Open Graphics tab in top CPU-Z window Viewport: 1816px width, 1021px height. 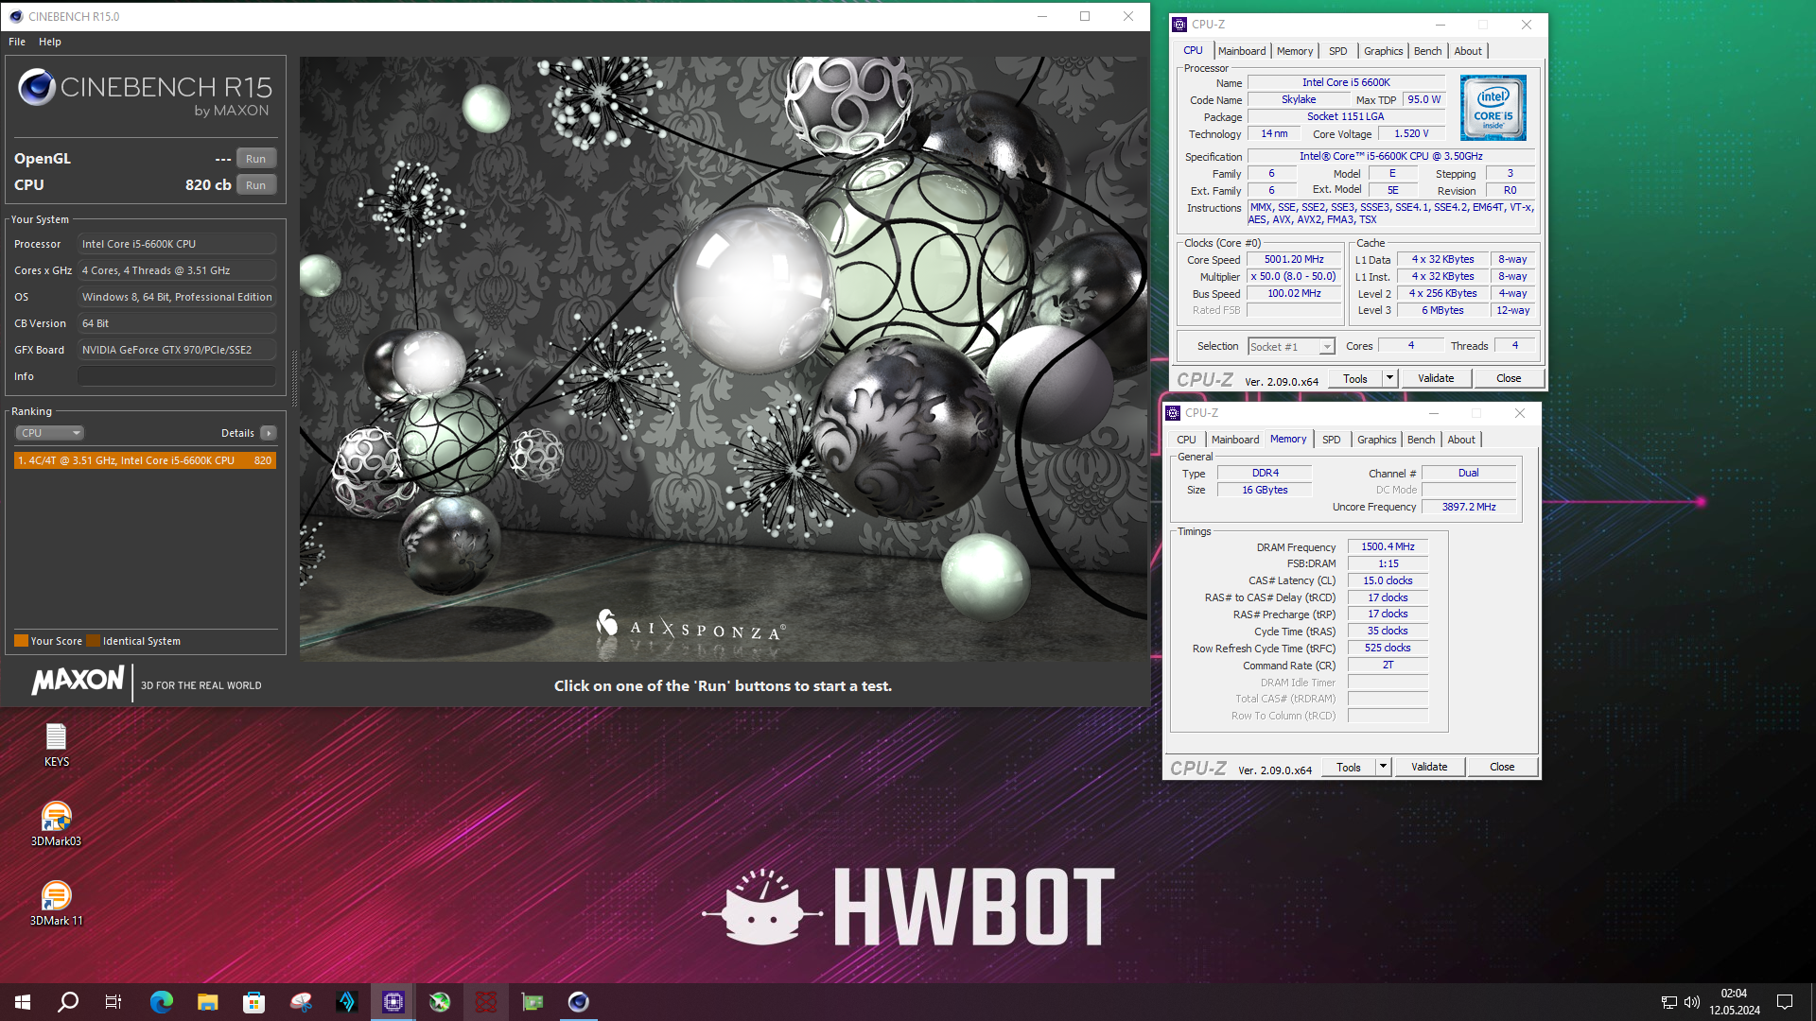tap(1383, 51)
